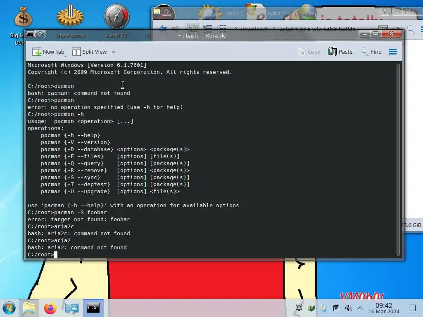The height and width of the screenshot is (317, 423).
Task: Select Dolphin compact view mode
Action: coord(207,28)
